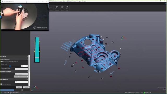Screen dimensions: 167x94
Task: Collapse the Scan Parameters section
Action: point(27,79)
